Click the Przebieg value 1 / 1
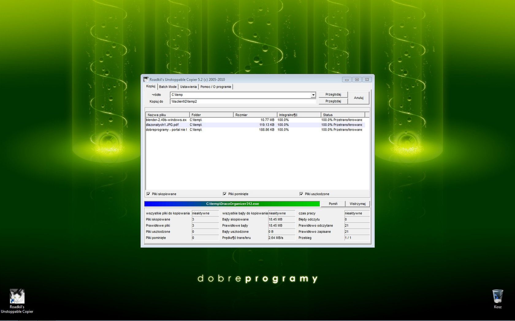Image resolution: width=515 pixels, height=321 pixels. (357, 238)
